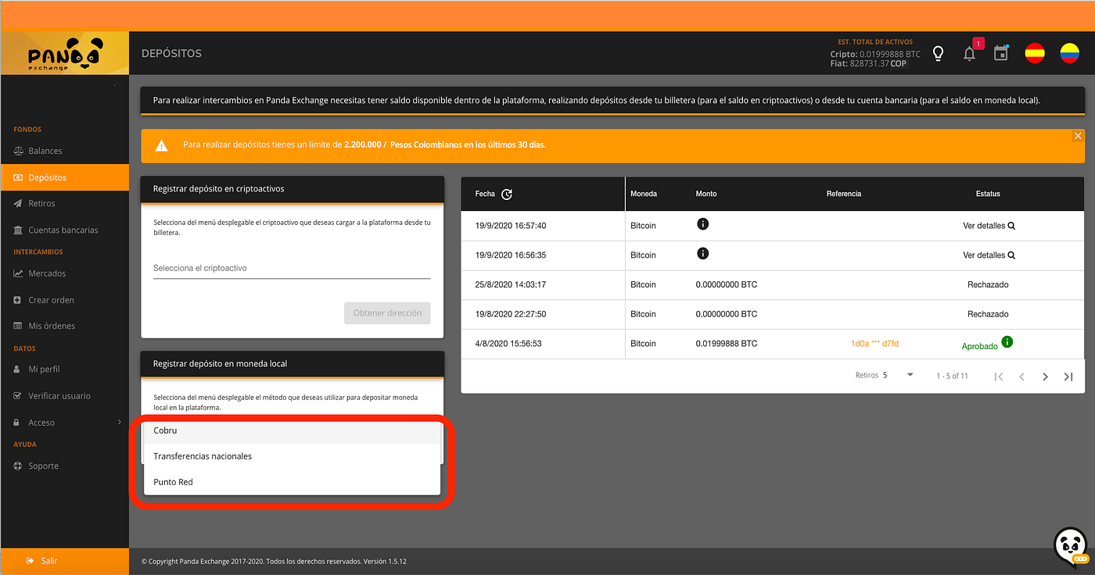The width and height of the screenshot is (1095, 575).
Task: Click date 19/8/2020 22:27:50
Action: (x=511, y=314)
